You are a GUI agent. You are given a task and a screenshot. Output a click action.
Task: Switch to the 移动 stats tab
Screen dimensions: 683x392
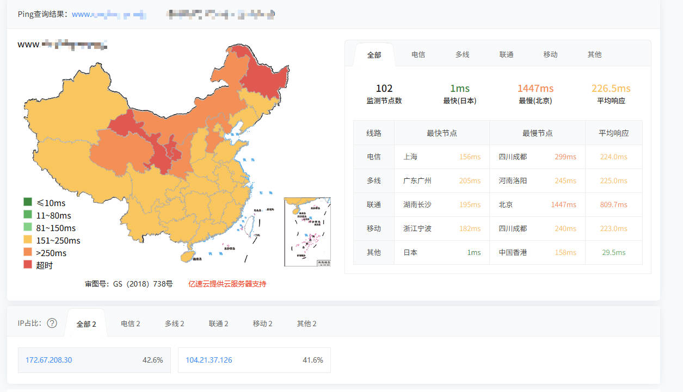tap(550, 54)
